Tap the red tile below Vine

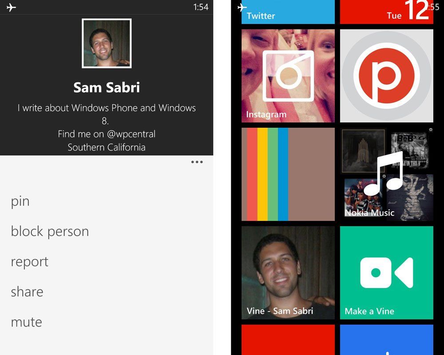(x=288, y=342)
